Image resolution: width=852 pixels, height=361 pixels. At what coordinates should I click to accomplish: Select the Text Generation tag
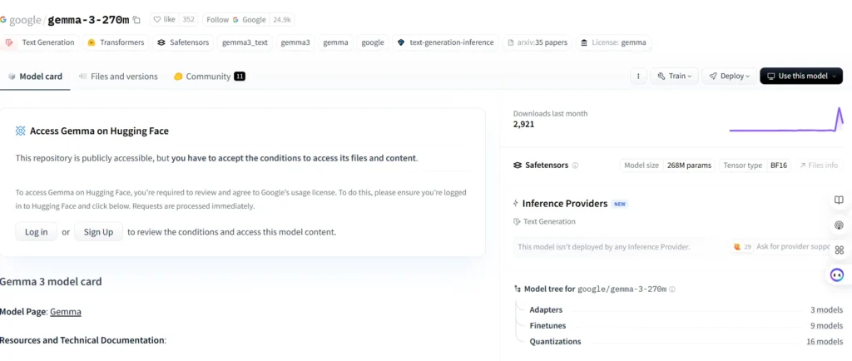41,42
